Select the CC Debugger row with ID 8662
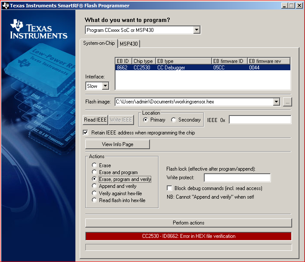Screen dimensions: 305x262 click(202, 68)
